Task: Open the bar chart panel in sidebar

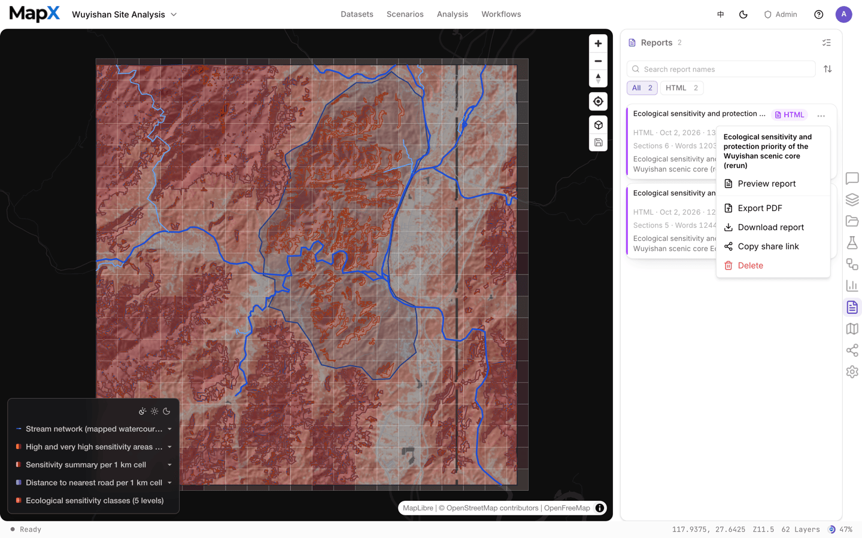Action: 852,286
